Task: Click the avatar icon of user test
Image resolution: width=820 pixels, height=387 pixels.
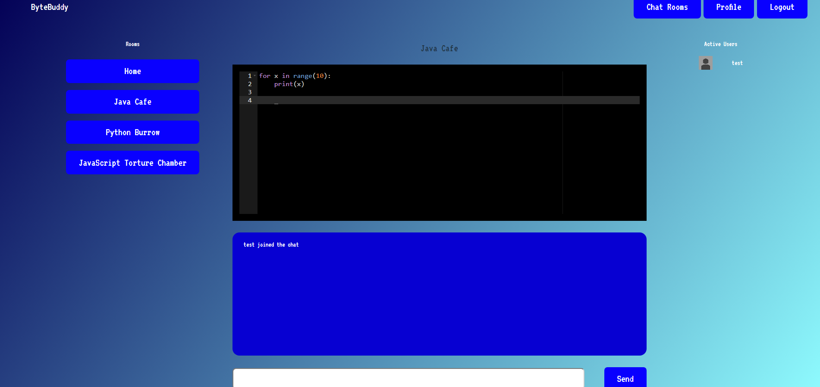Action: 705,63
